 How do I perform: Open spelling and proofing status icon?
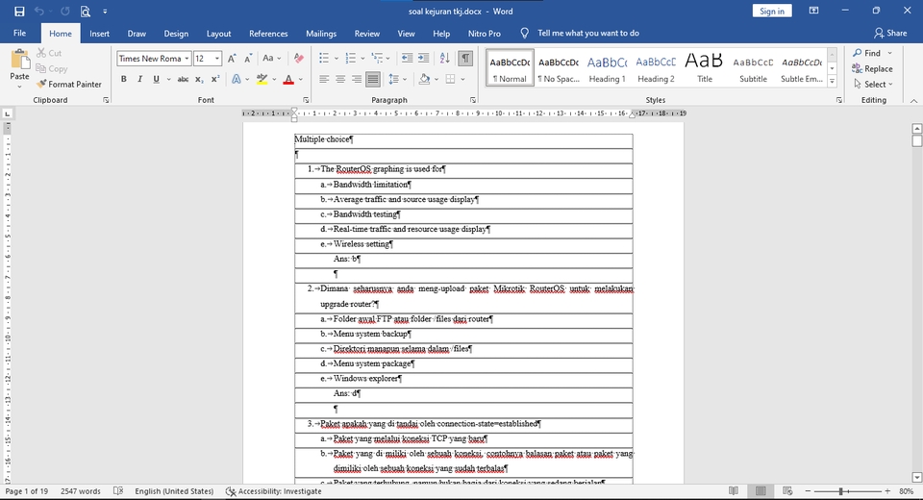coord(117,491)
